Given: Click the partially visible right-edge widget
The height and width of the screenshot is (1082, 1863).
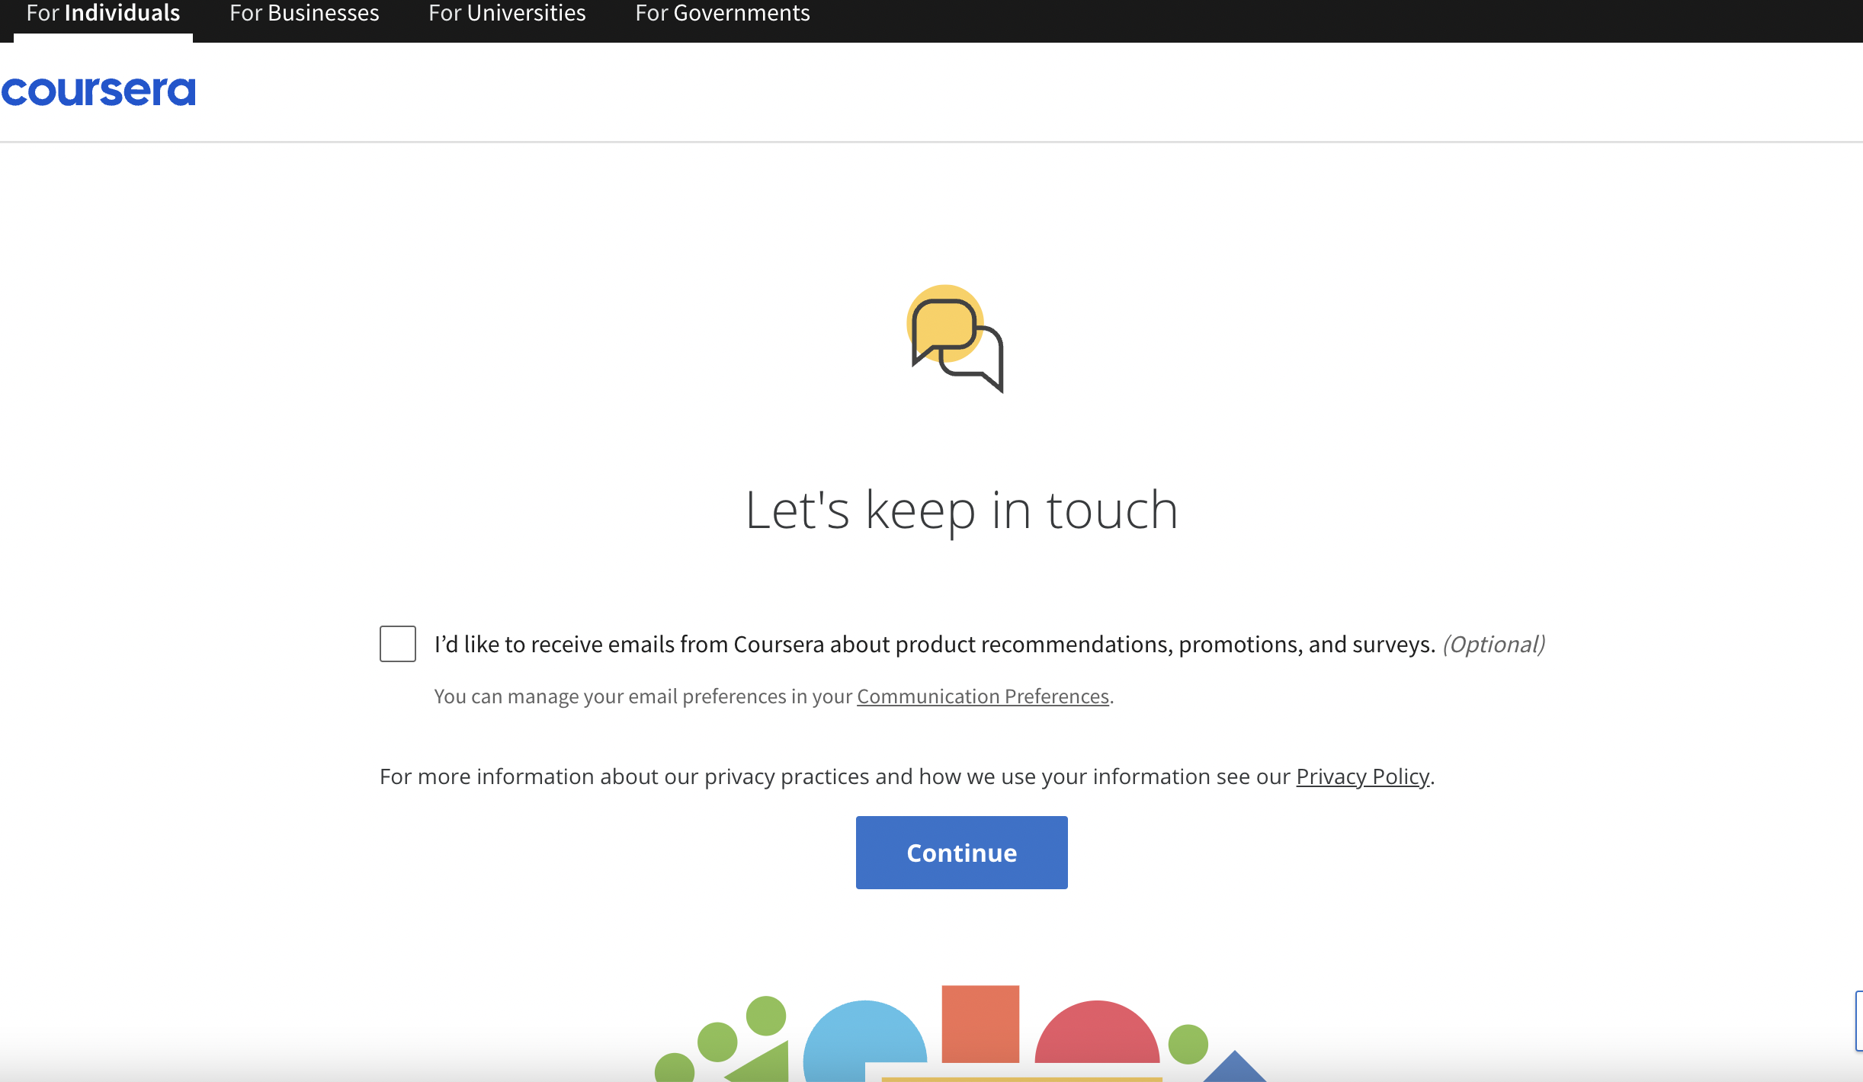Looking at the screenshot, I should tap(1858, 1021).
